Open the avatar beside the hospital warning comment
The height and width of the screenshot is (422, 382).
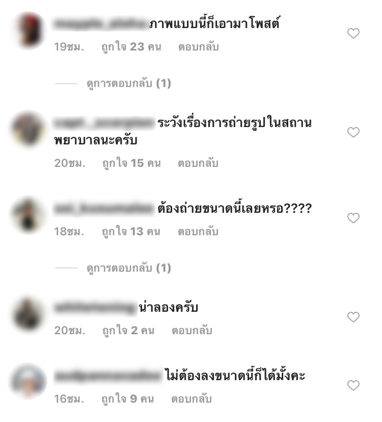pos(29,130)
